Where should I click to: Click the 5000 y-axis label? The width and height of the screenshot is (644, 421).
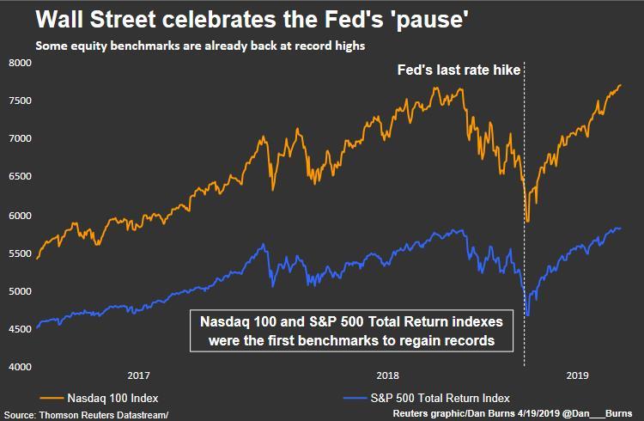pos(20,291)
